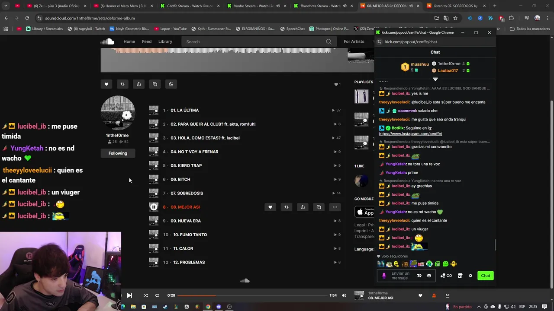Viewport: 554px width, 311px height.
Task: Toggle repeat in the bottom player
Action: coord(157,295)
